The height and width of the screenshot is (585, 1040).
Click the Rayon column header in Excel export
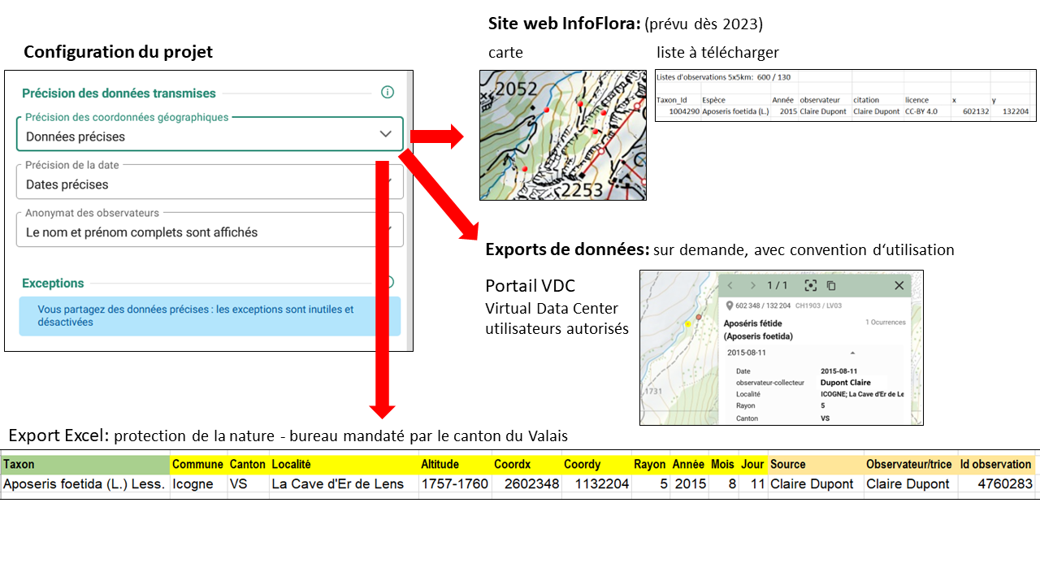coord(650,465)
